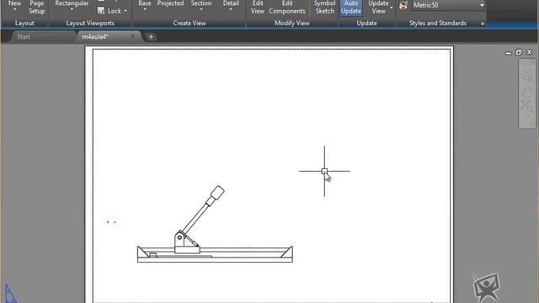Select the Pan hand tool in navigation bar
The image size is (539, 303).
click(x=526, y=92)
